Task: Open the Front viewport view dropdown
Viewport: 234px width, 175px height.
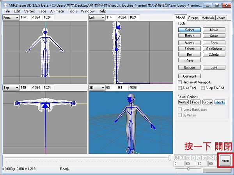Action: pos(11,18)
